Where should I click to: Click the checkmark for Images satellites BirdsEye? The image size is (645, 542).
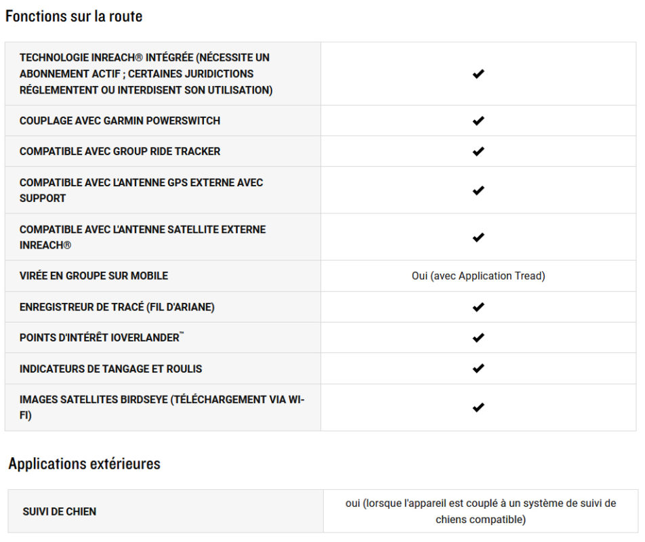pos(478,408)
